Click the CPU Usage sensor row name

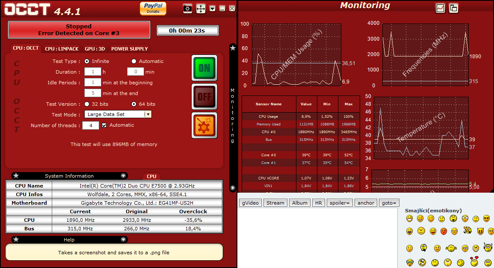point(269,116)
